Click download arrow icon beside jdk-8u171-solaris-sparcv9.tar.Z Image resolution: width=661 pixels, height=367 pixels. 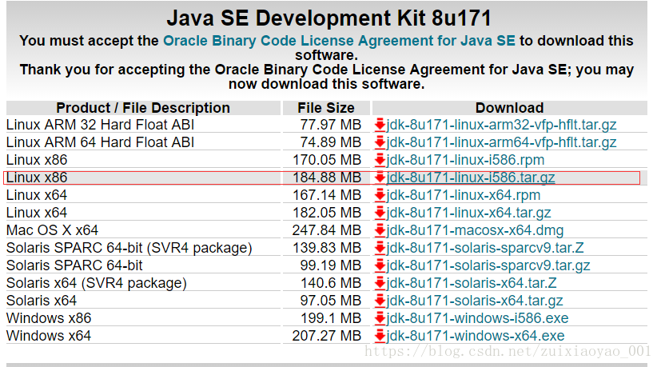380,248
